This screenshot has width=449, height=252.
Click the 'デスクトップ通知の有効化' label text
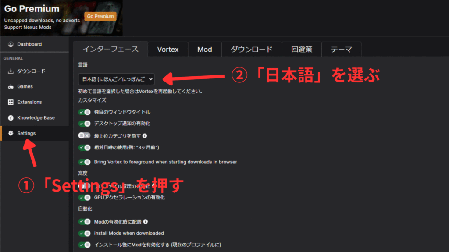click(122, 124)
